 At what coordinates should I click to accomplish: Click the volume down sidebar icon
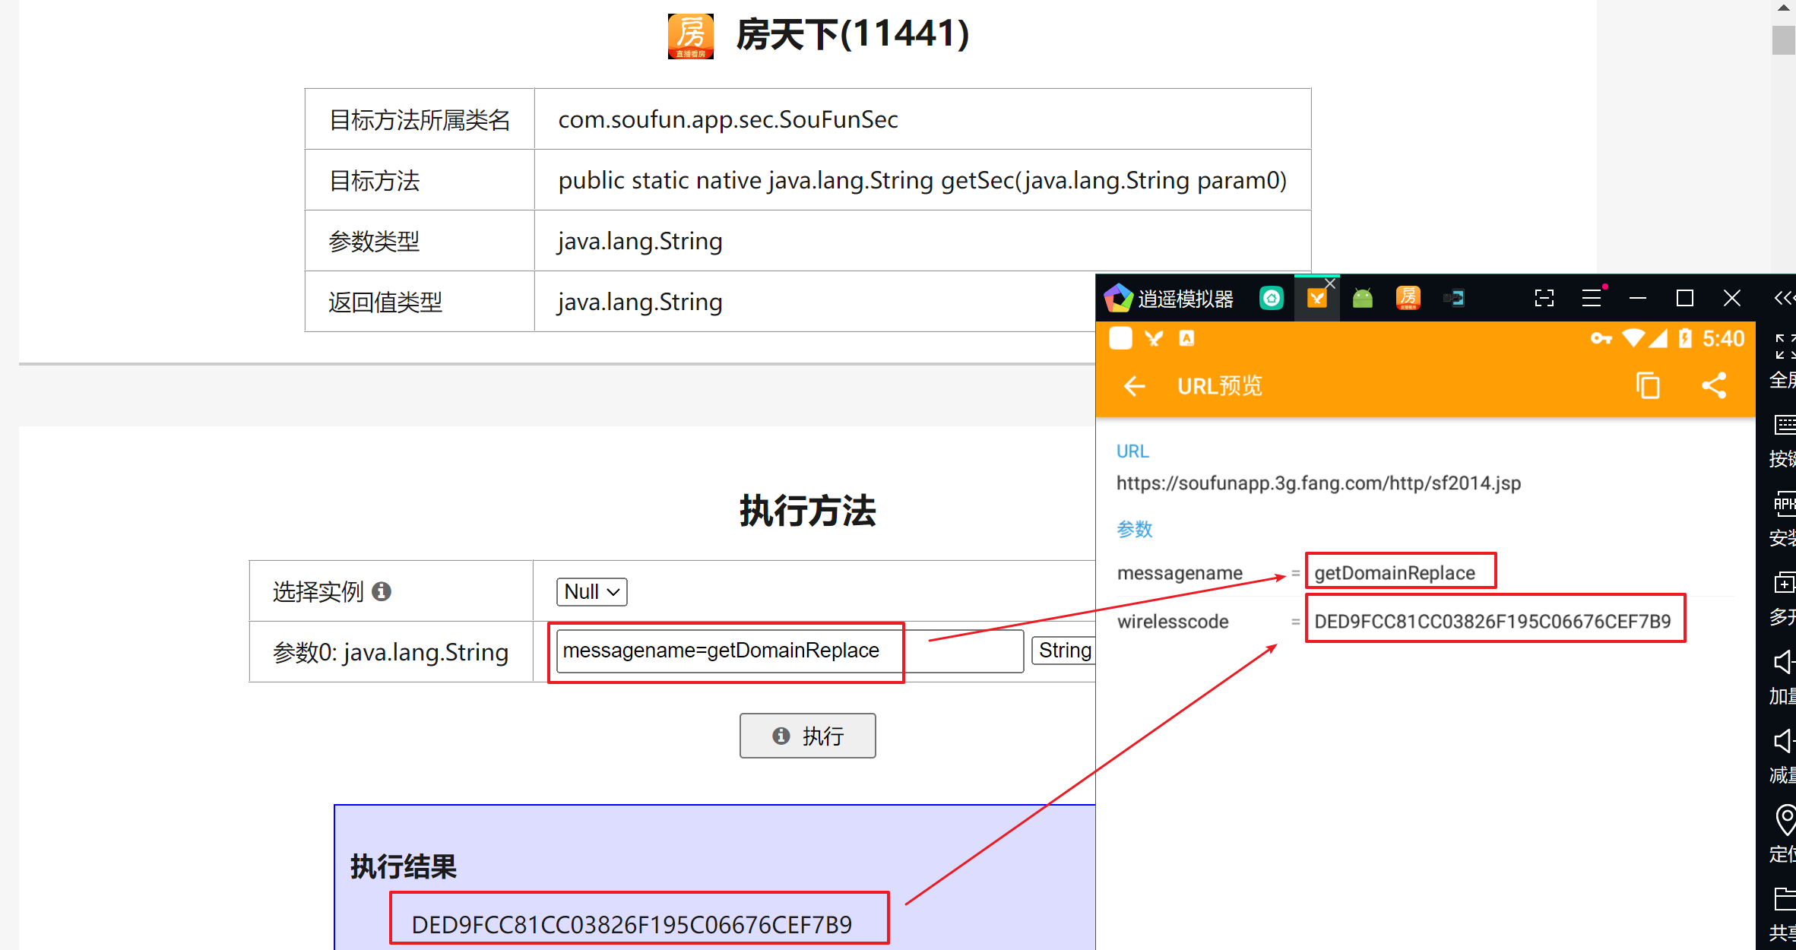tap(1784, 741)
